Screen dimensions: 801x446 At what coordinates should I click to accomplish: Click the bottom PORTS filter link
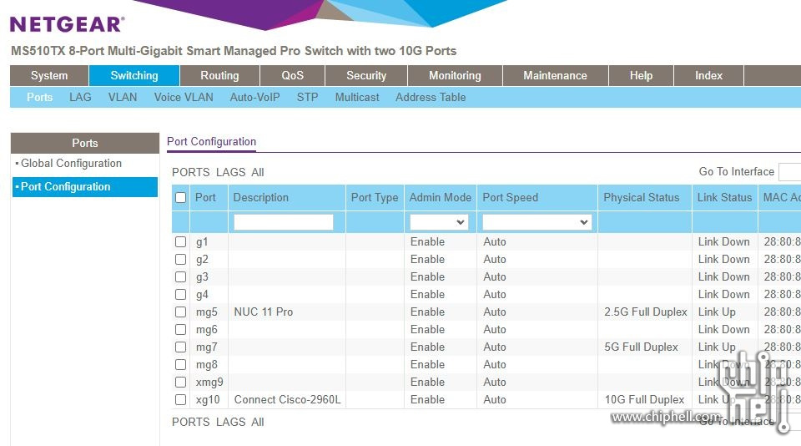[190, 422]
